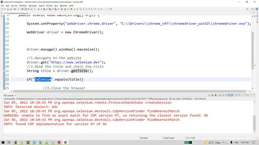This screenshot has height=145, width=259.
Task: Minimize the Console view panel
Action: (x=251, y=95)
